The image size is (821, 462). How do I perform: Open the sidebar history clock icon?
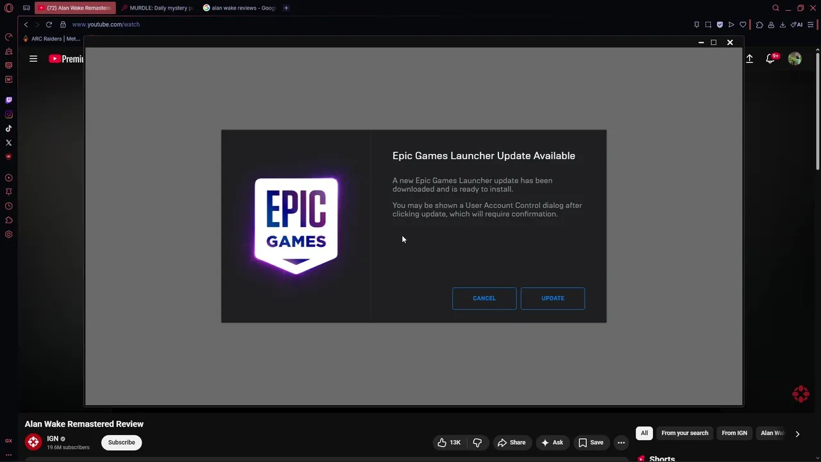pyautogui.click(x=8, y=206)
